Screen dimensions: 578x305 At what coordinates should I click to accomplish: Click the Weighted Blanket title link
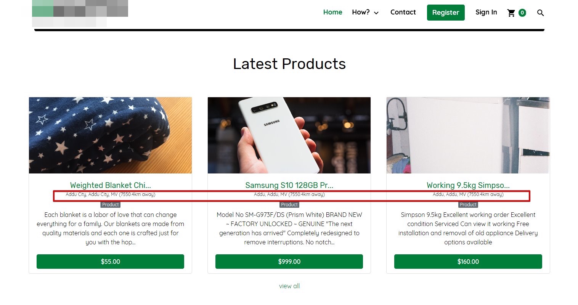coord(110,185)
